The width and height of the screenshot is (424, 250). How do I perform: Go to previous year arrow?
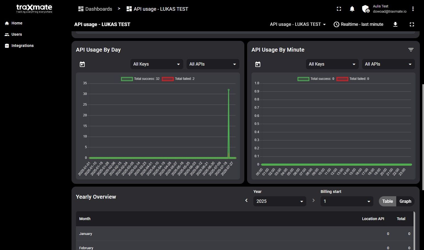247,200
